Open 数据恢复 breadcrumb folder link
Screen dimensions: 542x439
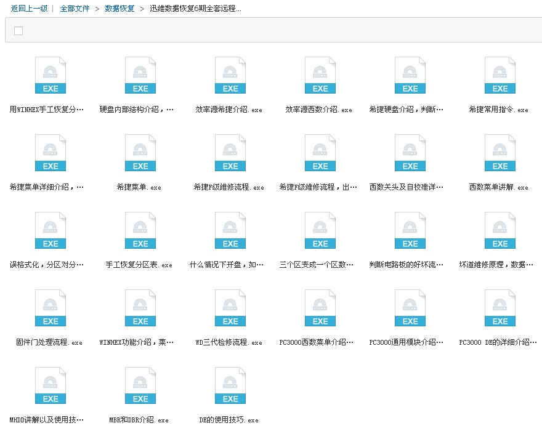119,8
